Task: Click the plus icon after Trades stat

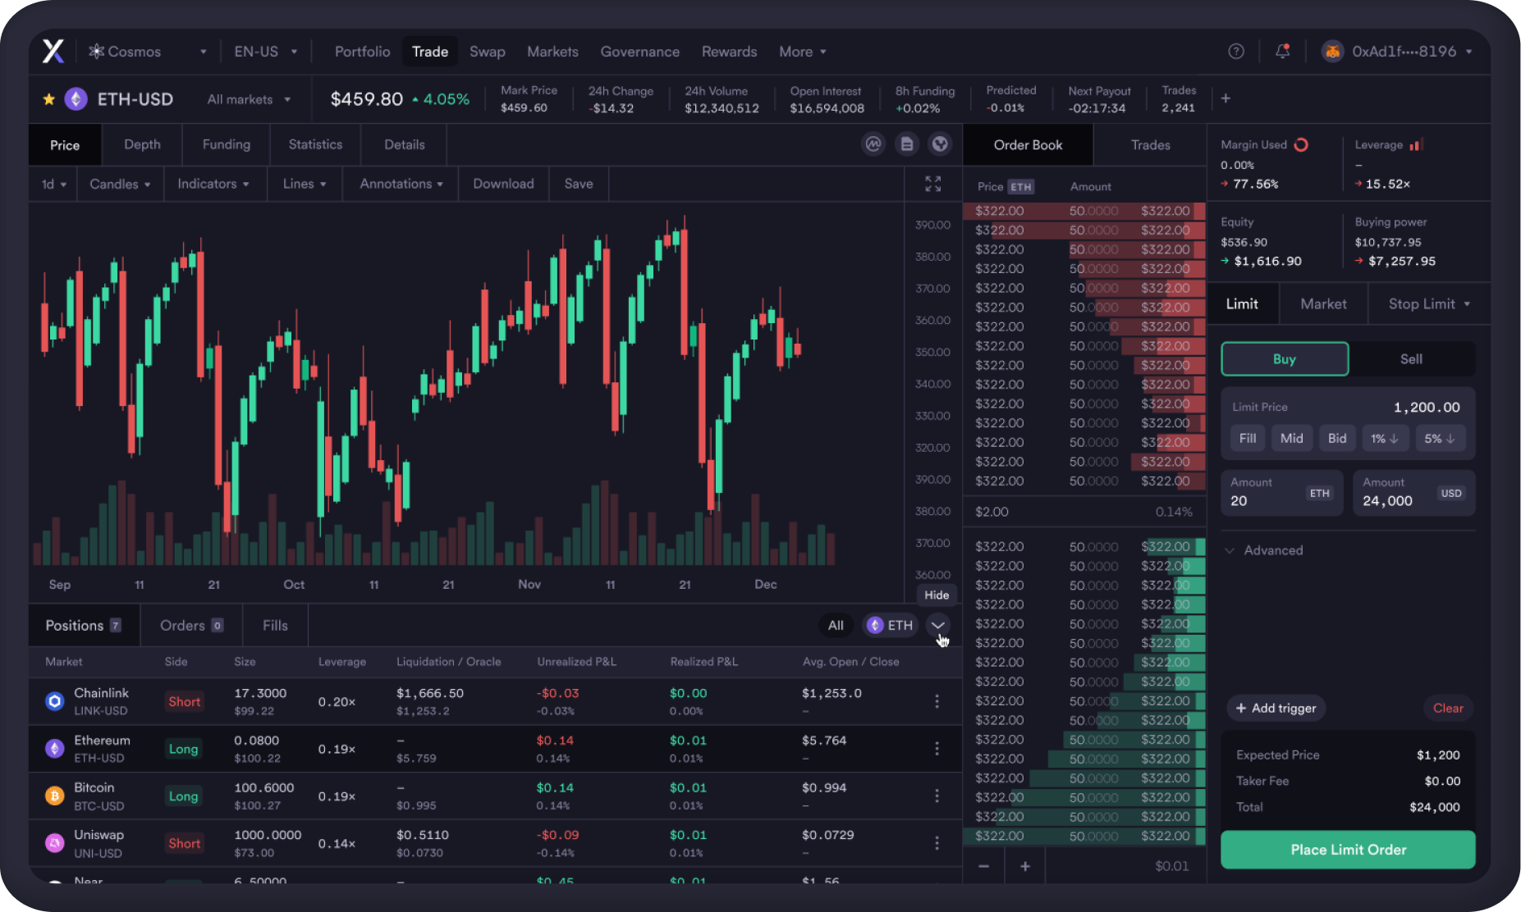Action: click(1226, 98)
